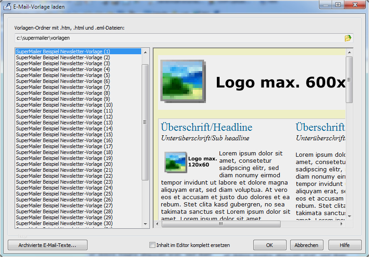Open Archivierte E-Mail-Texte dialog
Viewport: 369px width, 257px height.
pos(47,245)
